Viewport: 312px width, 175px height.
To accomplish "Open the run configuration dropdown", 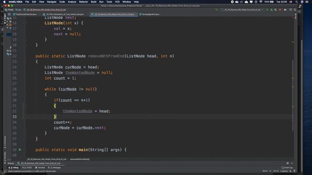I will [x=242, y=10].
